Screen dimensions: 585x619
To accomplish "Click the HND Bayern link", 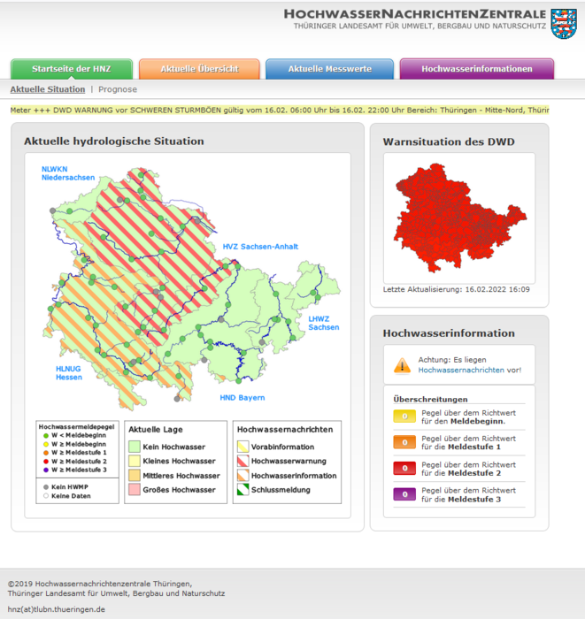I will click(x=242, y=398).
